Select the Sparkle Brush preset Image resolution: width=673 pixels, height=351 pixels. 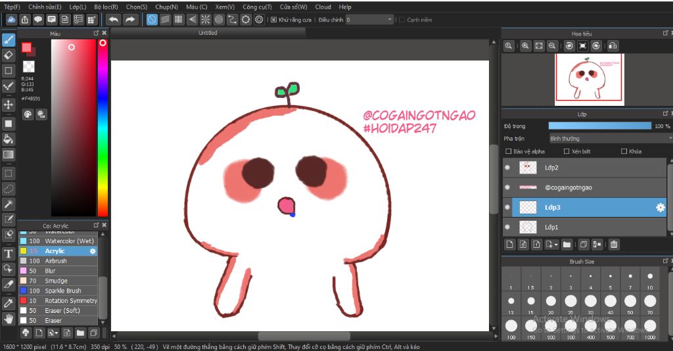click(x=63, y=291)
